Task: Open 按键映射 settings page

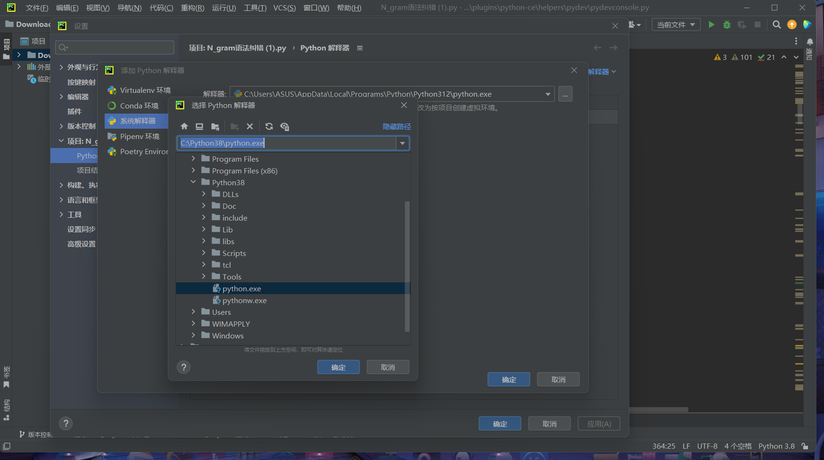Action: pos(81,82)
